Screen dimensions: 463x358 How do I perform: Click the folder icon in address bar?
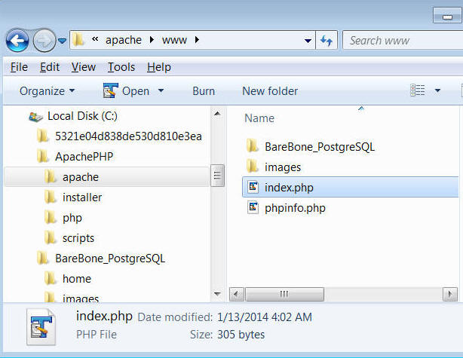78,39
